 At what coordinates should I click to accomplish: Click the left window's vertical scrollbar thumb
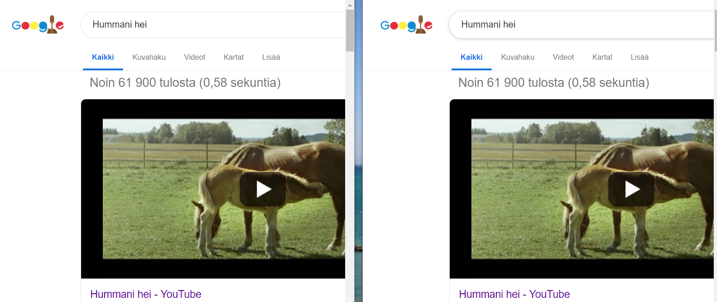(350, 30)
